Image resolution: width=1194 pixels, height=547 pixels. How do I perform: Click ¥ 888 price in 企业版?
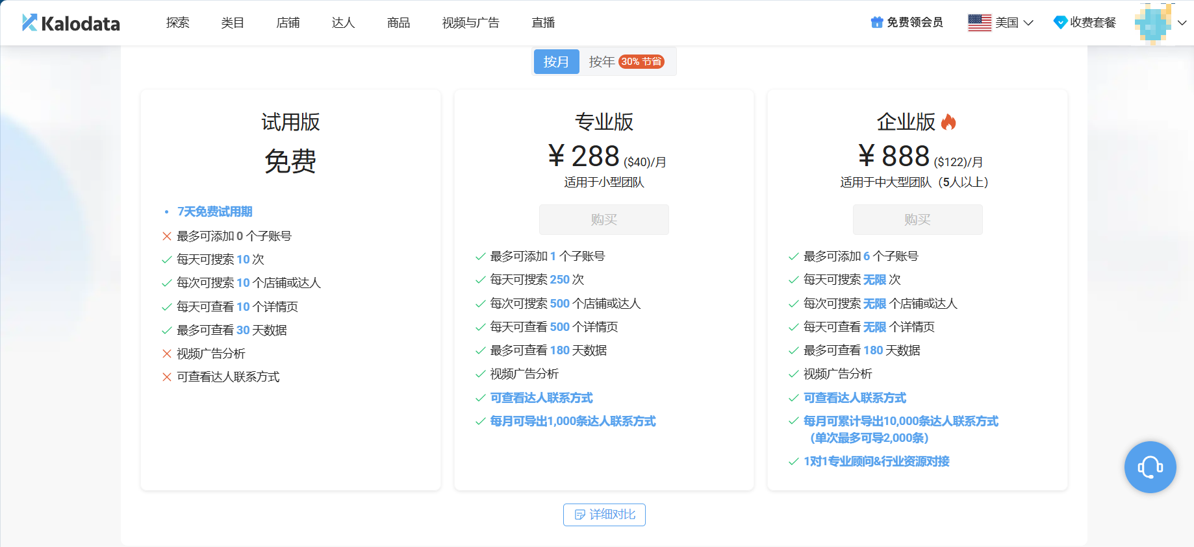click(893, 156)
